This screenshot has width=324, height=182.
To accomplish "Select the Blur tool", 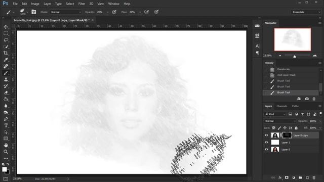I will point(6,106).
